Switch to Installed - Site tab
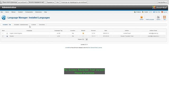 click(x=7, y=25)
